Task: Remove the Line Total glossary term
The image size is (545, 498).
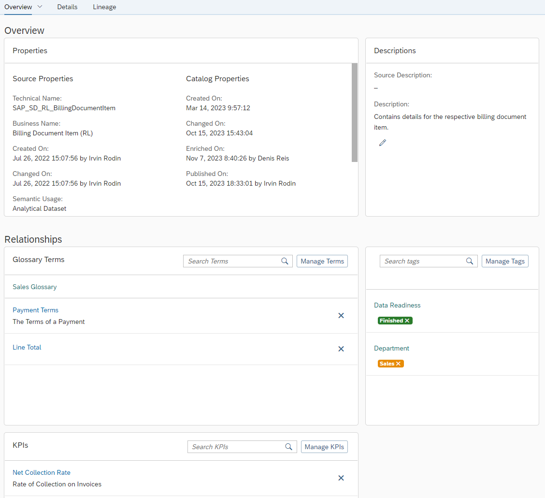Action: pyautogui.click(x=341, y=349)
